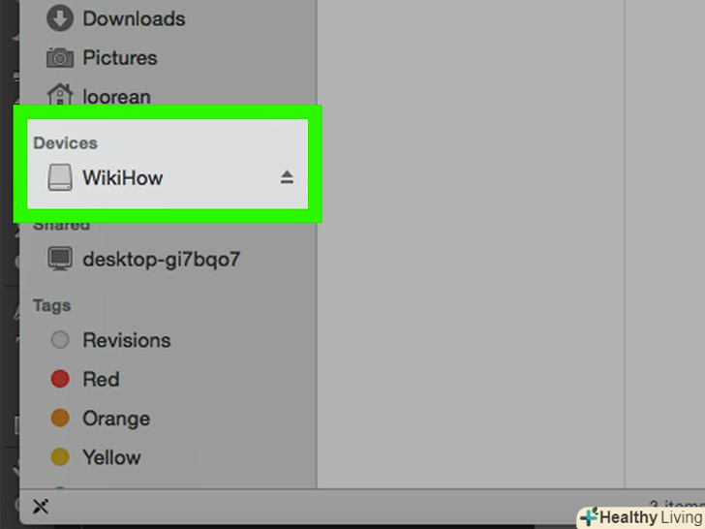Viewport: 705px width, 529px height.
Task: Open the Downloads folder icon
Action: click(x=60, y=18)
